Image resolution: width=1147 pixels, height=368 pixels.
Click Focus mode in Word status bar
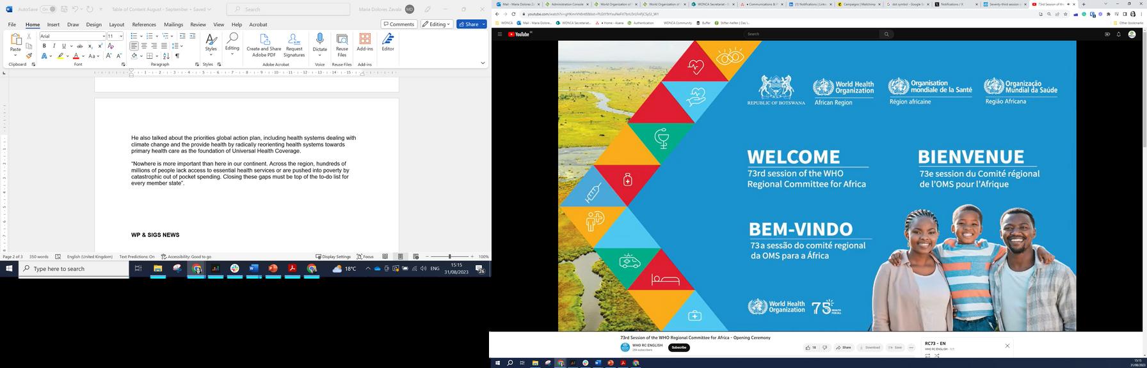click(365, 257)
